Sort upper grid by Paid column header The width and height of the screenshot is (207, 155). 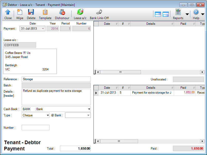coord(185,24)
